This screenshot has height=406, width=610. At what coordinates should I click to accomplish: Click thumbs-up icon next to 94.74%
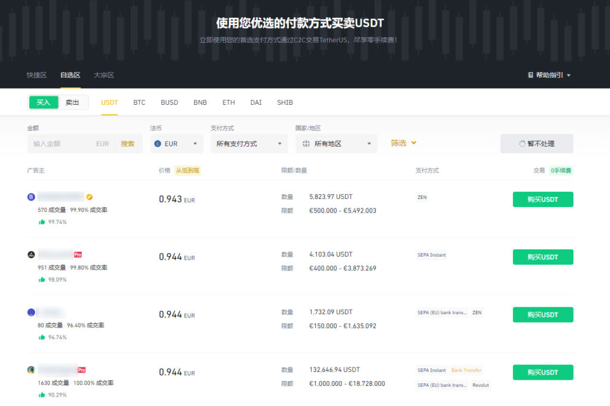click(42, 337)
